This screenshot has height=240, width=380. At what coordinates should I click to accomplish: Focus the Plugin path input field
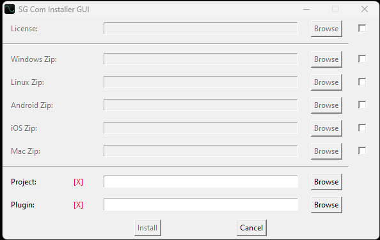(x=201, y=204)
